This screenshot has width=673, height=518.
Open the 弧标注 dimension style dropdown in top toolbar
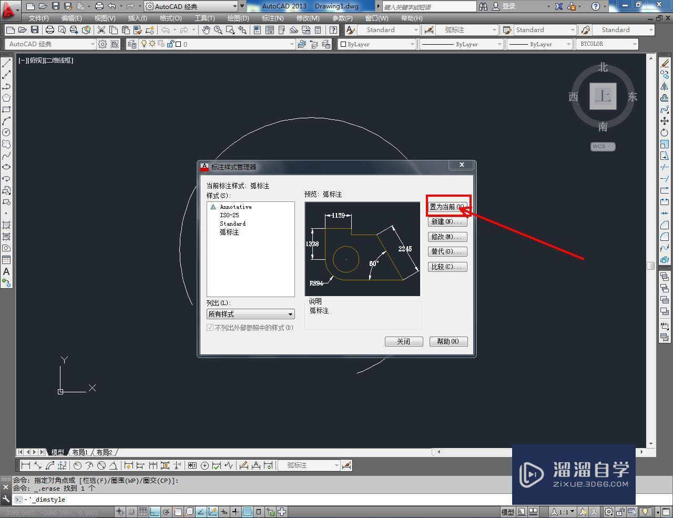click(x=467, y=30)
